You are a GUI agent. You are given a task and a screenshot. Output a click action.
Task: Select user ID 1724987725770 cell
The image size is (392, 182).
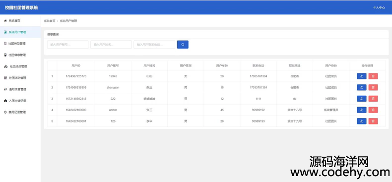coord(76,76)
